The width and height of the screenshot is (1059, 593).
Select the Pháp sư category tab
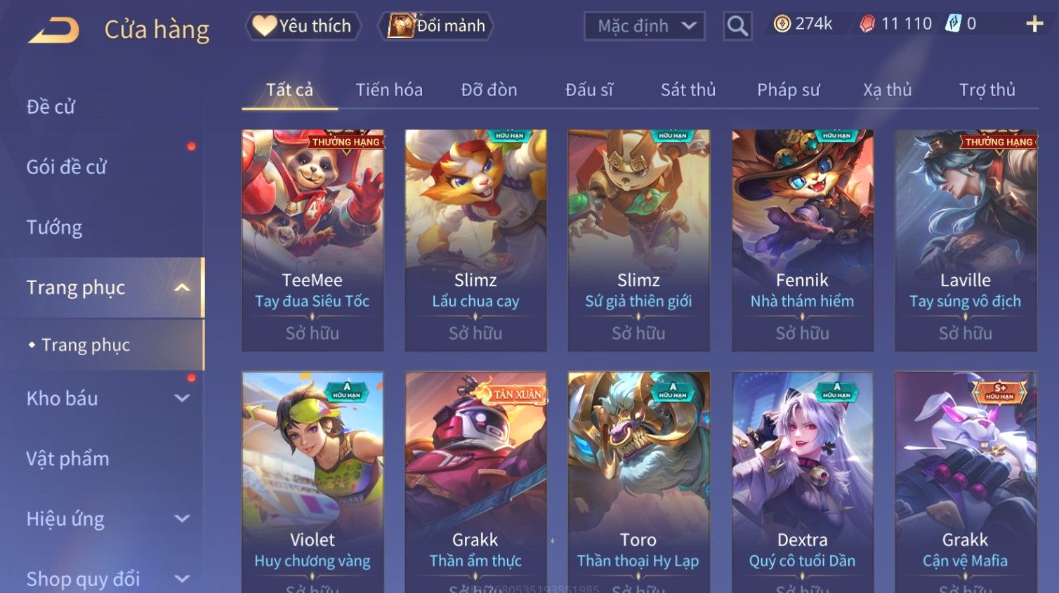[788, 90]
